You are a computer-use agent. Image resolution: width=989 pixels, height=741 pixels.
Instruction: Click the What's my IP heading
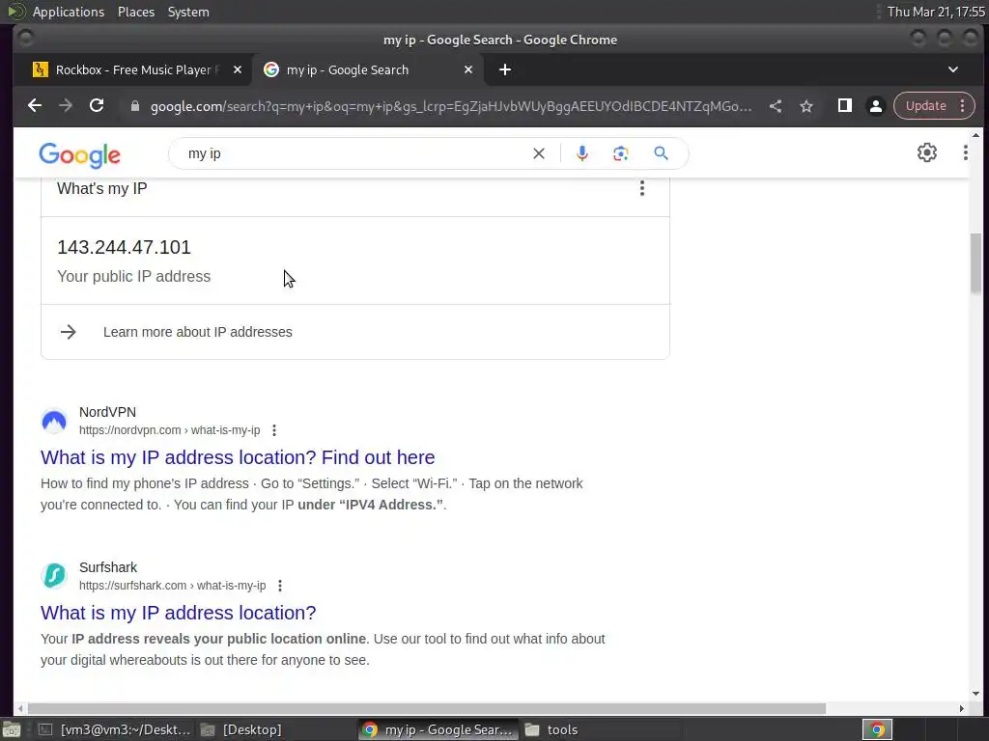[x=102, y=188]
